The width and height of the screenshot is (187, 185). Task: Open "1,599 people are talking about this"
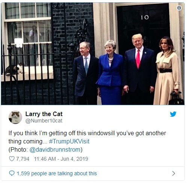57,173
